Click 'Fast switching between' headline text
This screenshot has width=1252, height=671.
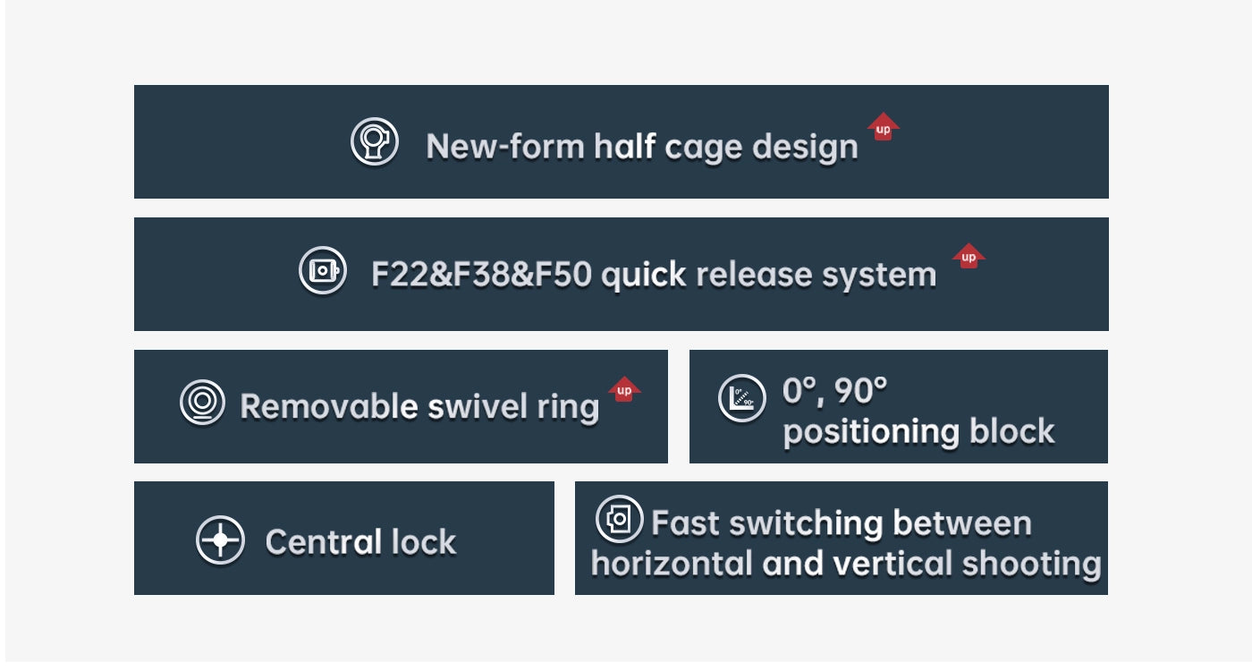[x=842, y=522]
